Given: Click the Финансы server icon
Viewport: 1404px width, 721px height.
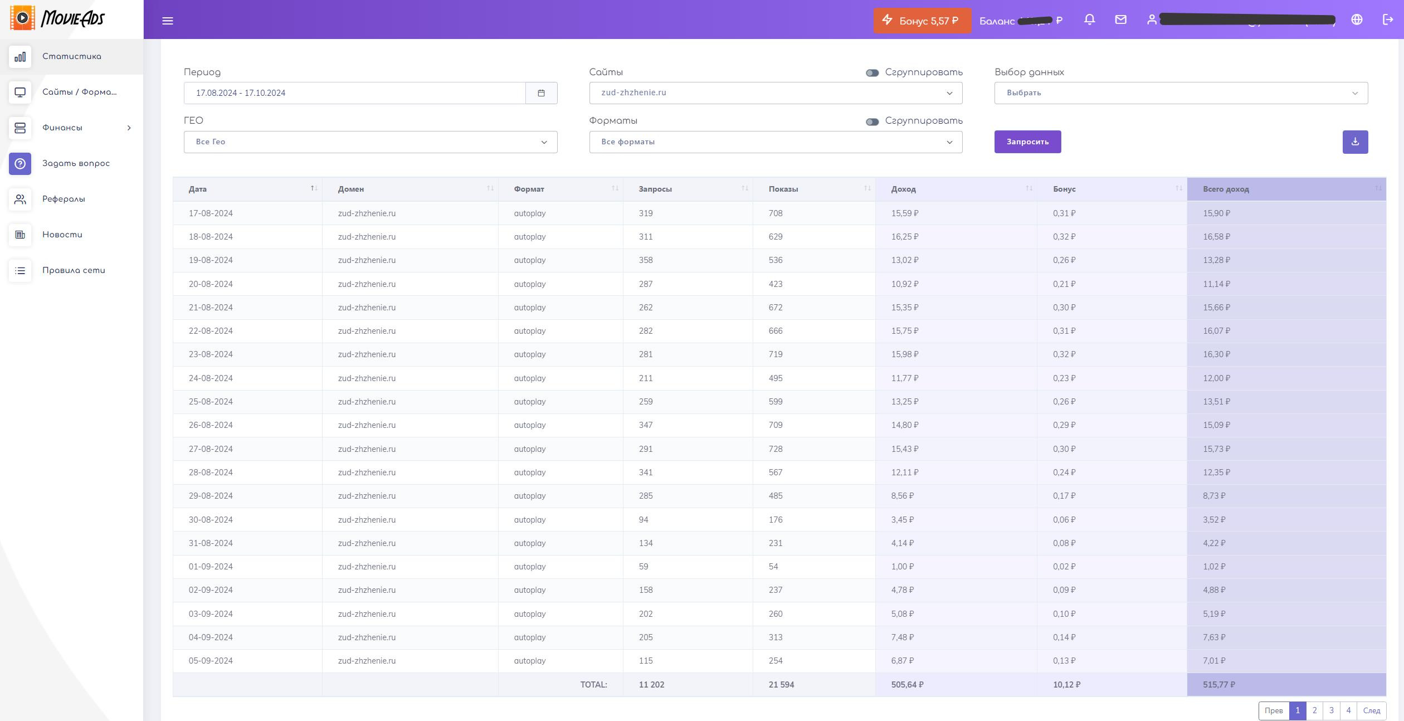Looking at the screenshot, I should point(20,128).
